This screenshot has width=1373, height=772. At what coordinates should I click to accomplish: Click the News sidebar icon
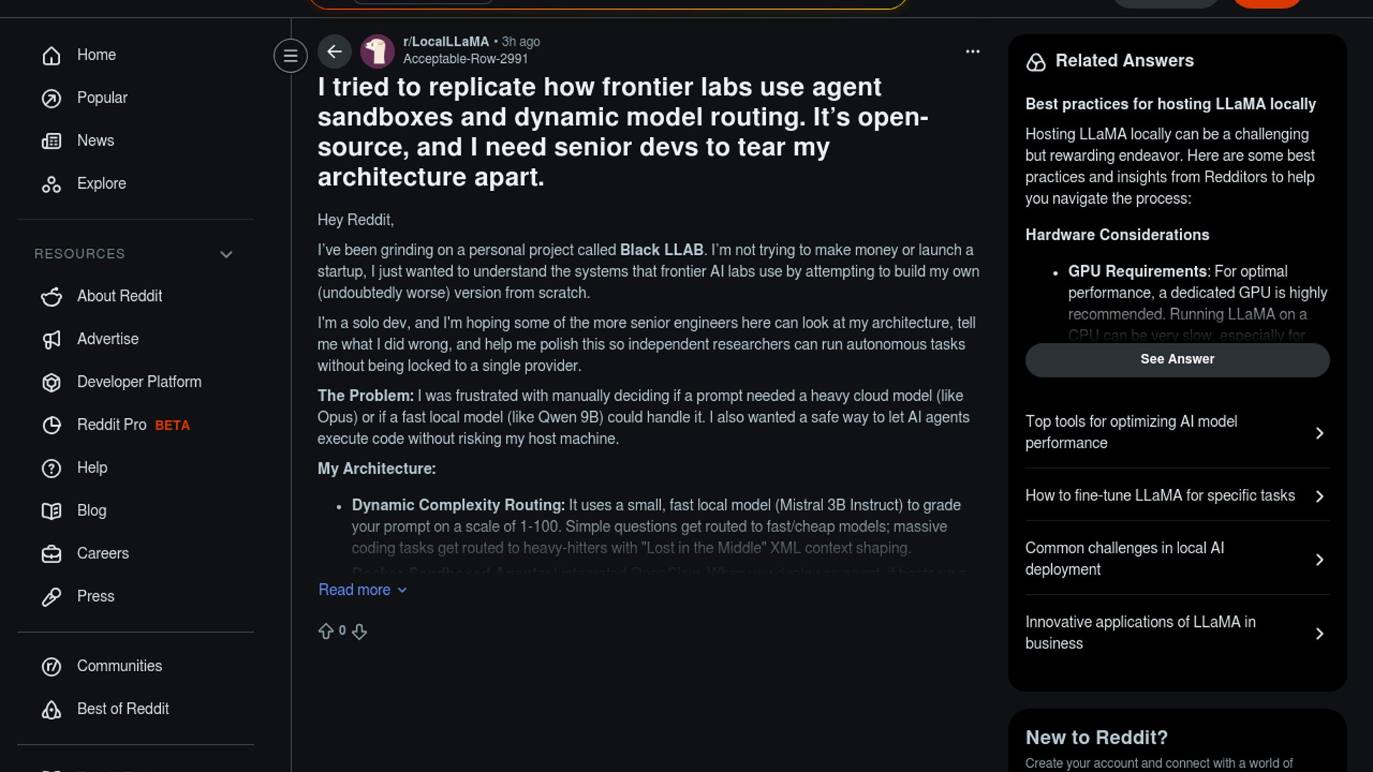(x=51, y=141)
